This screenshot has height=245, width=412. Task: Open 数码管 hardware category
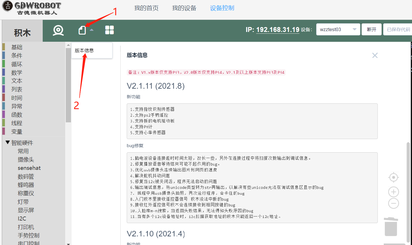click(26, 176)
